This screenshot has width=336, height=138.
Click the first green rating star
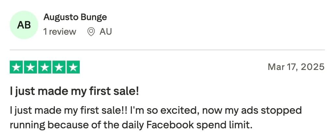(16, 67)
